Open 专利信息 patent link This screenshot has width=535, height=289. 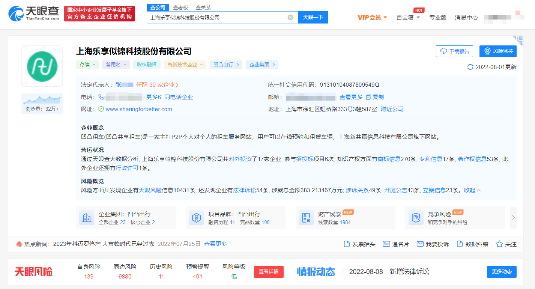pos(431,159)
